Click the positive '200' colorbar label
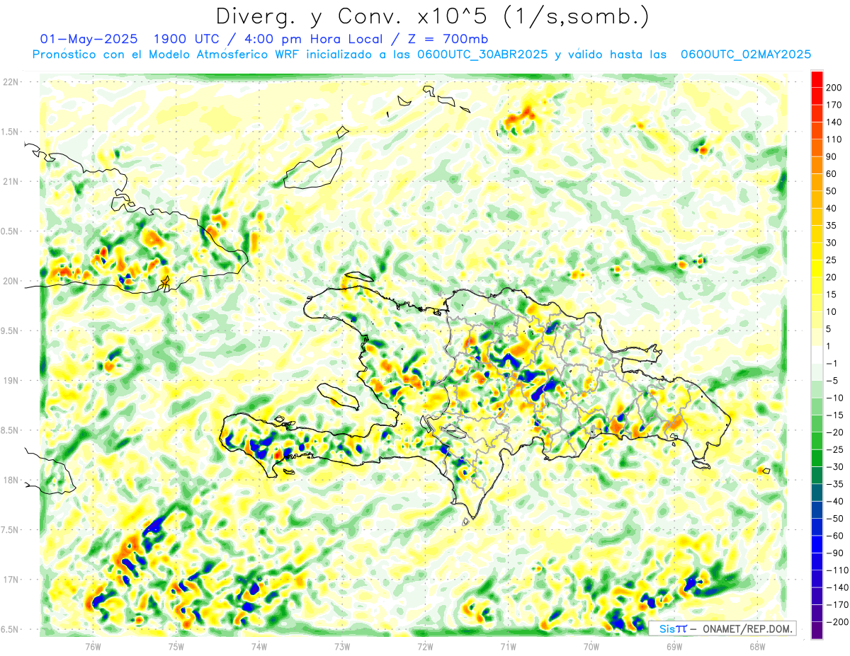The height and width of the screenshot is (656, 850). 834,88
